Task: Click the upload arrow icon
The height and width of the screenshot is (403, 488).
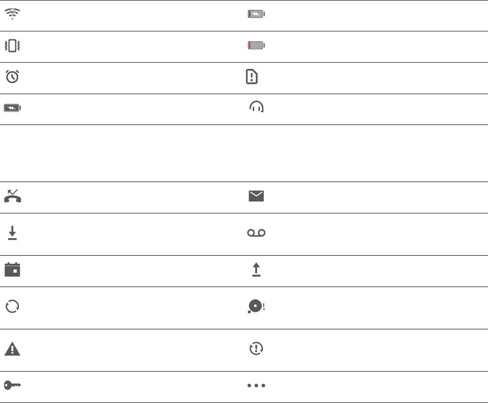Action: (x=256, y=270)
